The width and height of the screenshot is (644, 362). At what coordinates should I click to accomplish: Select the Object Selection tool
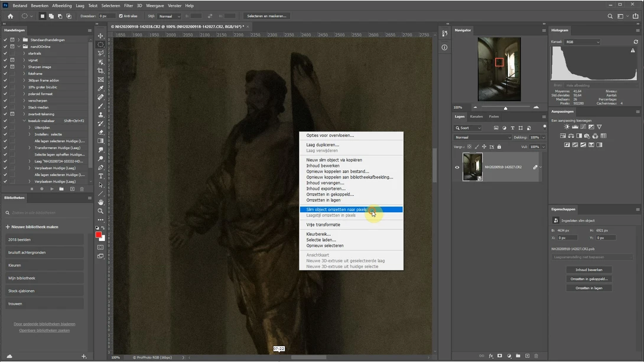(100, 62)
